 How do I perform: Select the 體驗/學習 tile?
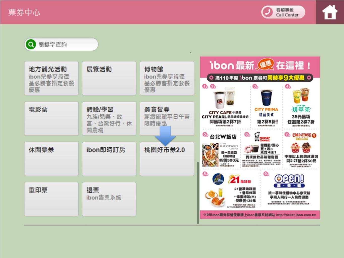109,119
